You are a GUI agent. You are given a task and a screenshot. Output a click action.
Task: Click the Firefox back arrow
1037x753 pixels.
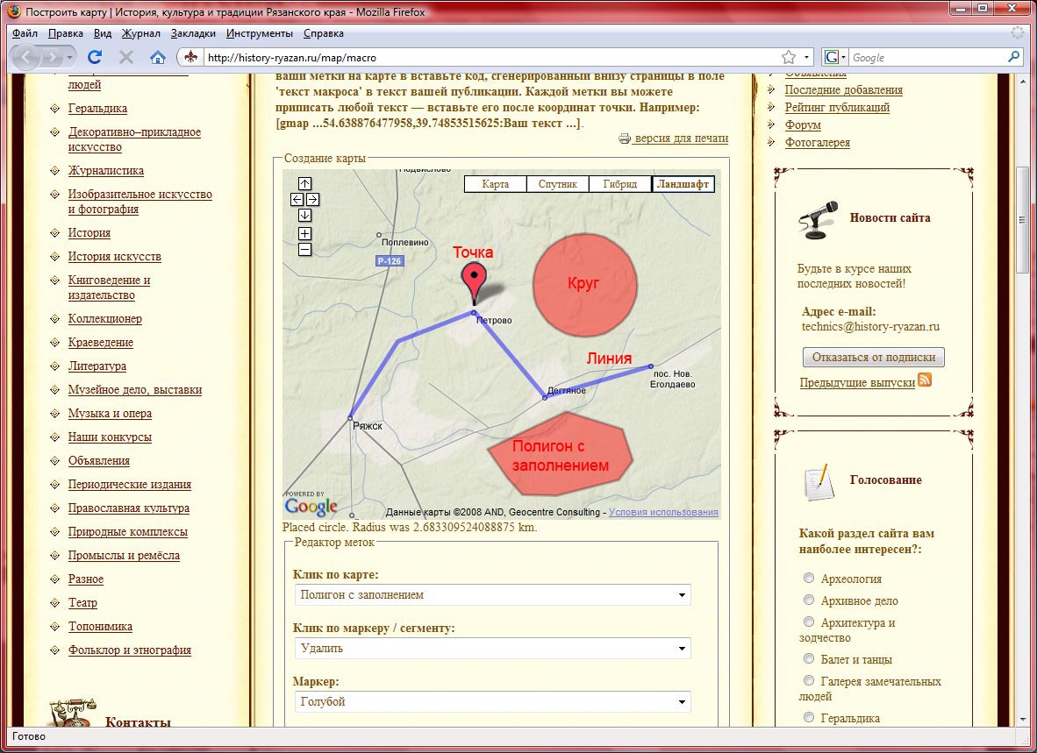click(x=26, y=58)
